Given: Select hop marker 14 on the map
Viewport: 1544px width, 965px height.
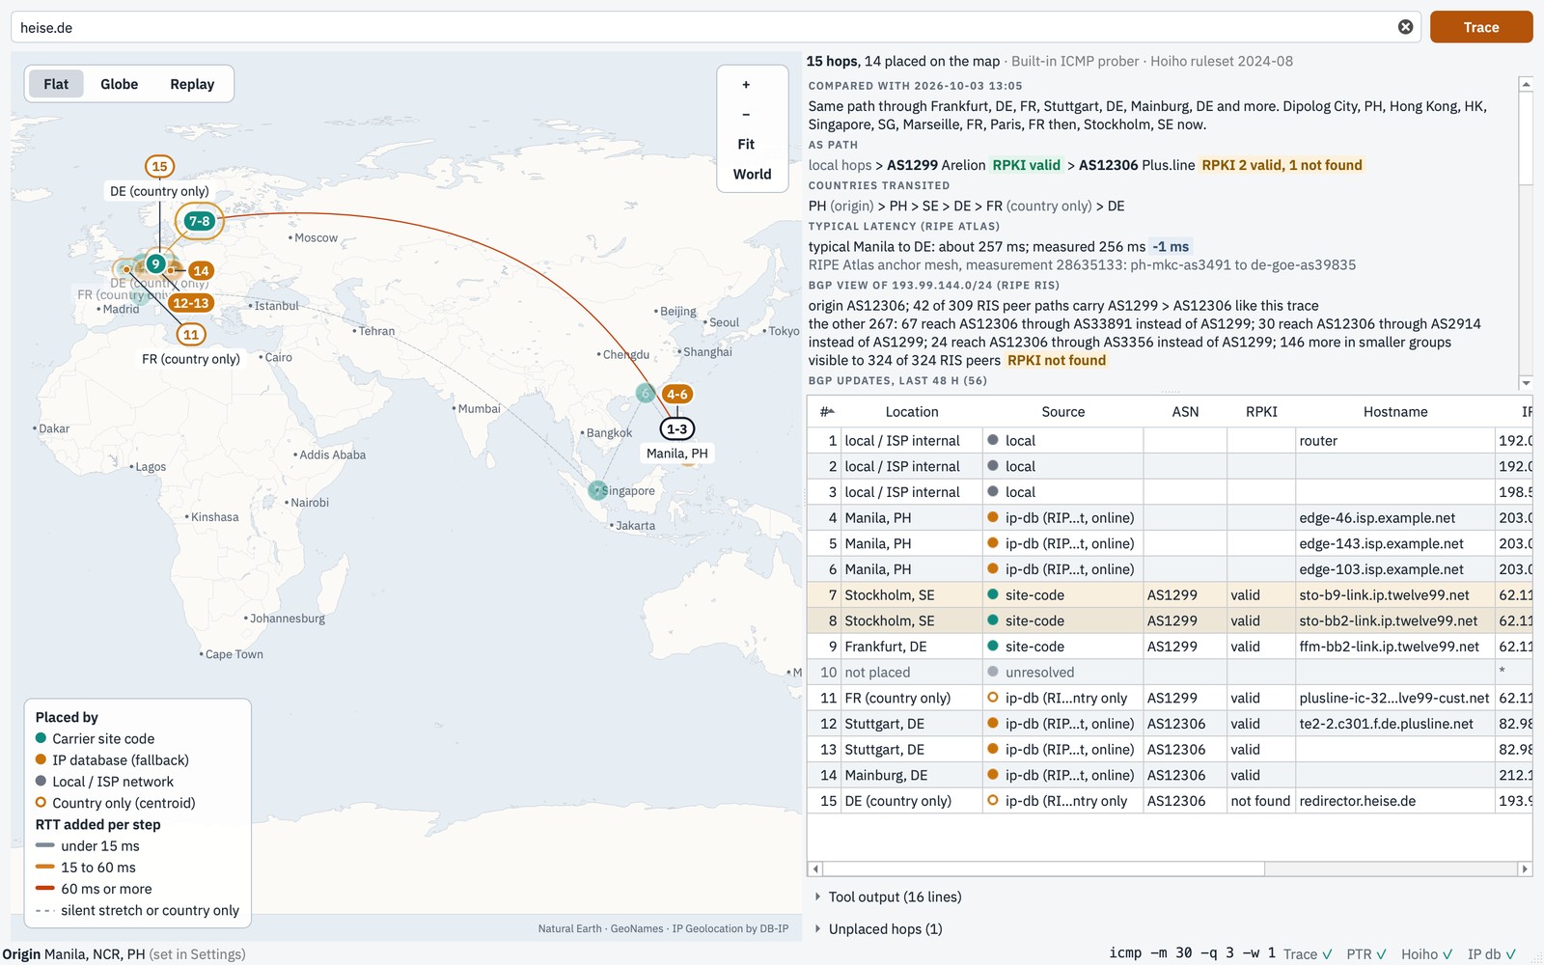Looking at the screenshot, I should [201, 270].
